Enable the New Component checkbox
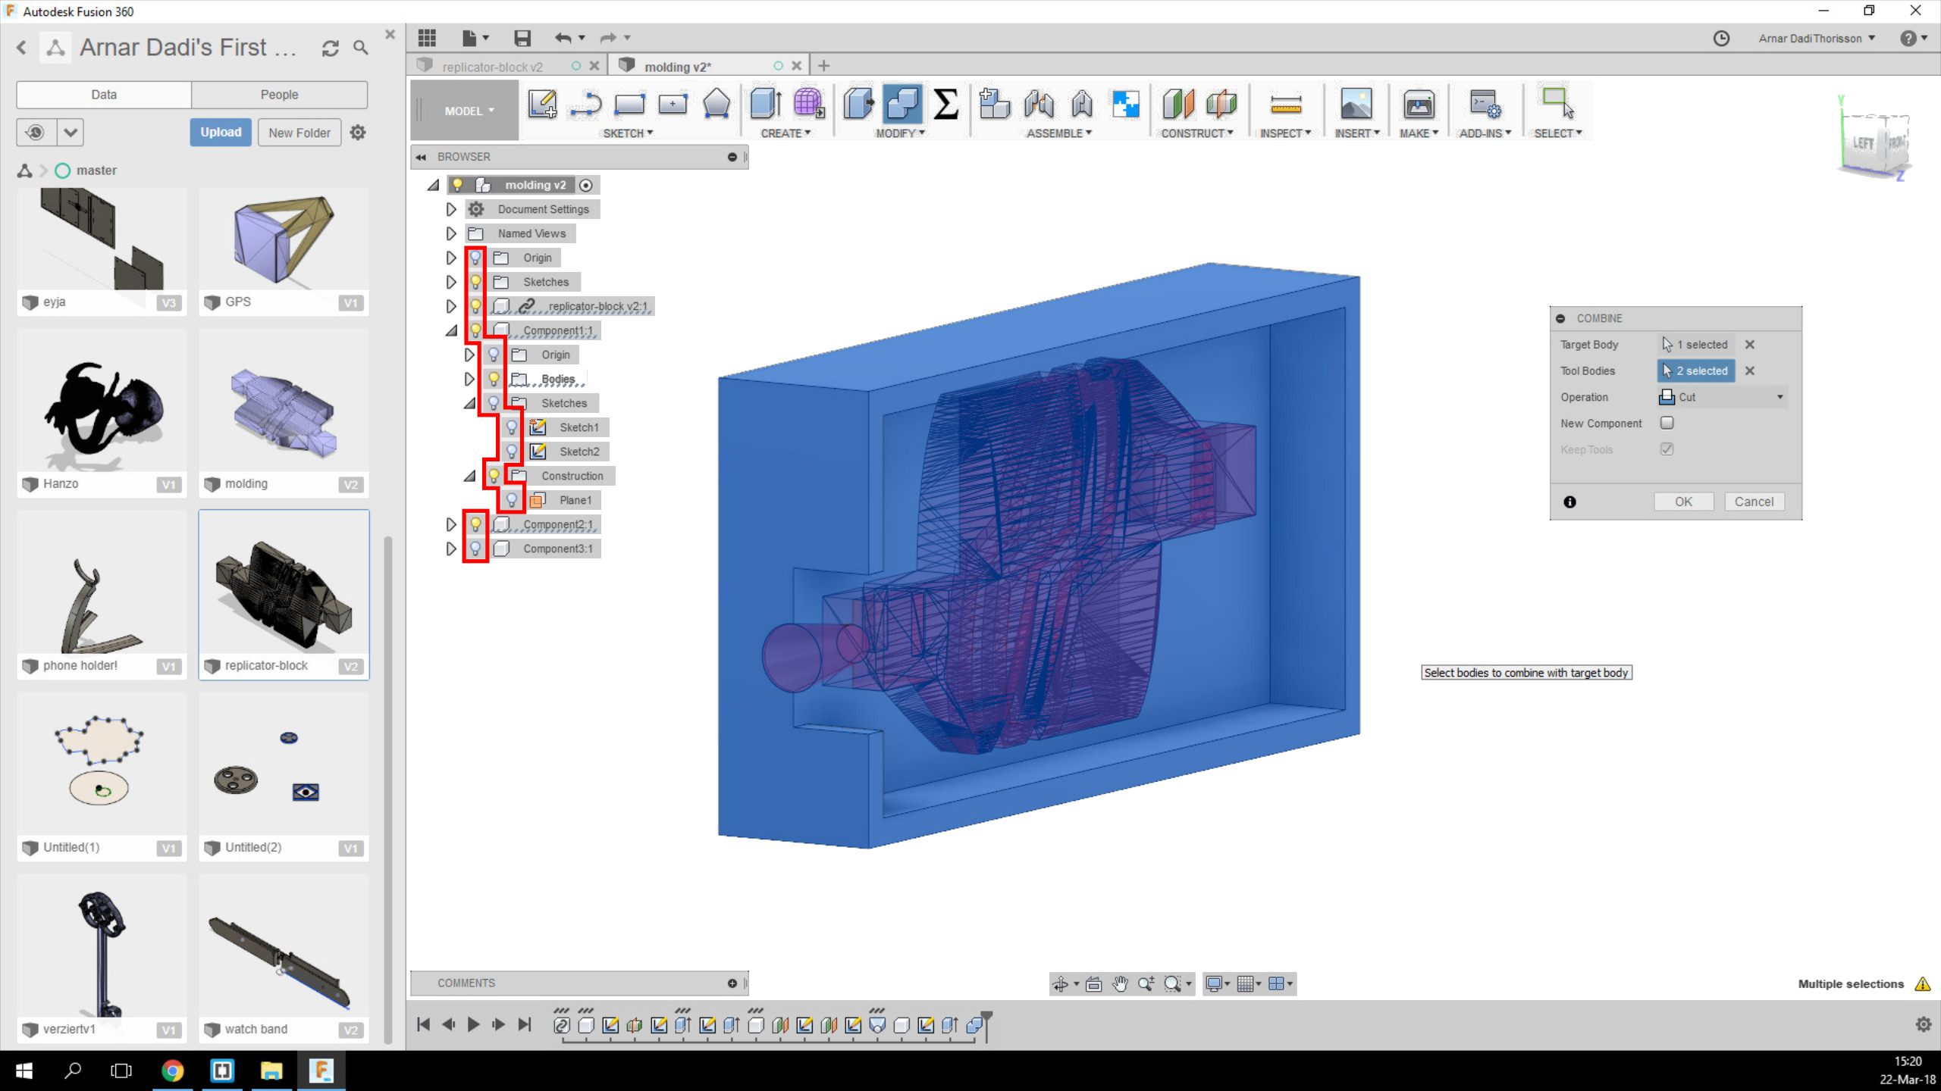The width and height of the screenshot is (1941, 1091). click(x=1667, y=423)
